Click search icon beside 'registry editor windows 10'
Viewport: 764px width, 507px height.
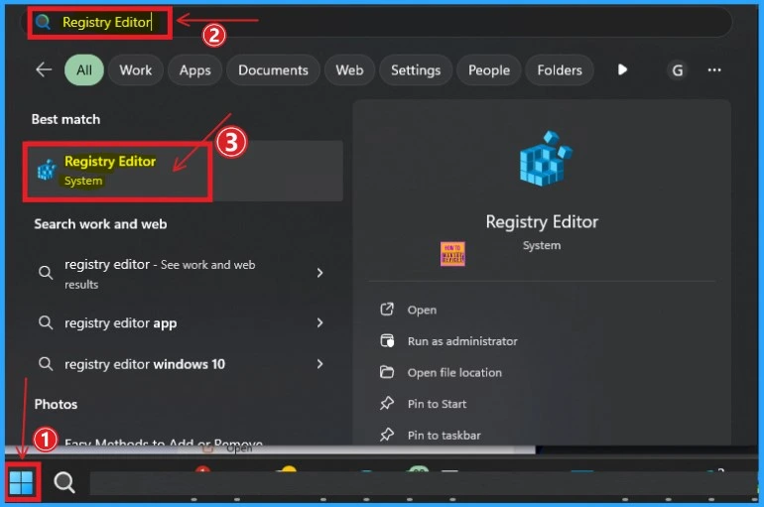pyautogui.click(x=46, y=364)
